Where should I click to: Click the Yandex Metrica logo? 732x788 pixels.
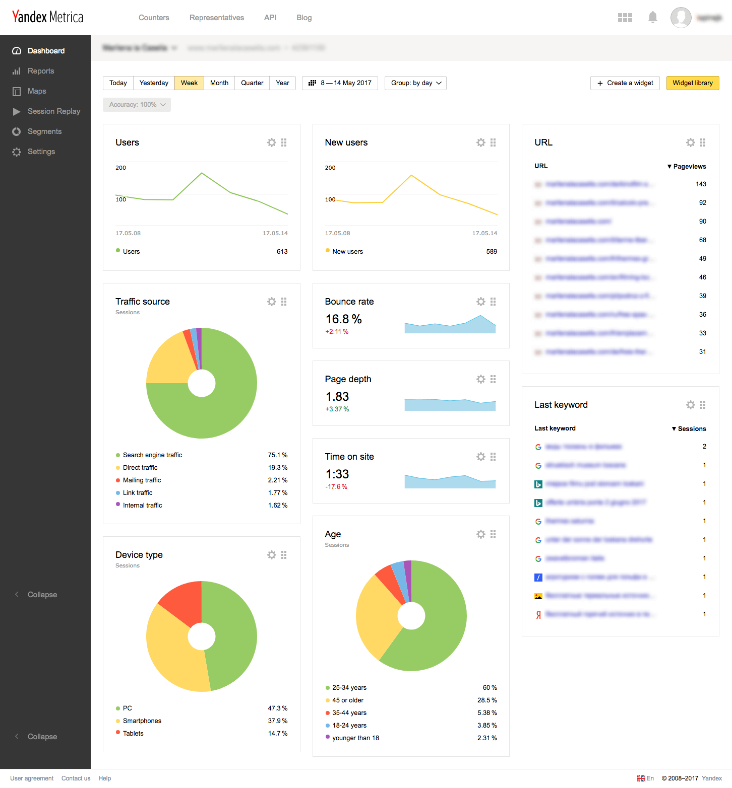tap(47, 17)
